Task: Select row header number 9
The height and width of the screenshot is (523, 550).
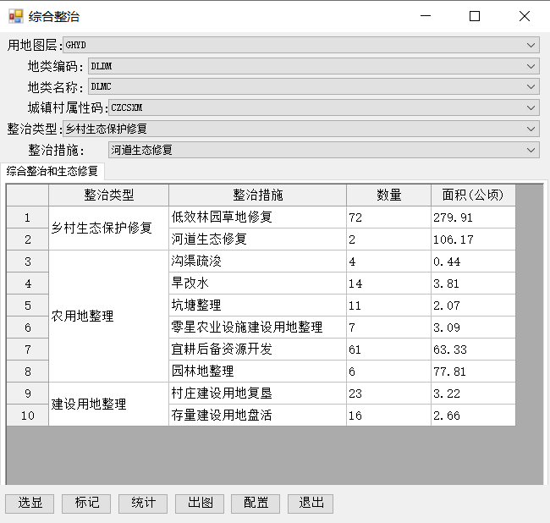Action: pyautogui.click(x=27, y=394)
